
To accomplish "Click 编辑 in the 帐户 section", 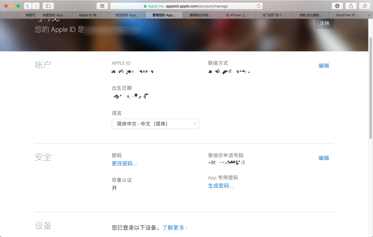I will coord(324,66).
